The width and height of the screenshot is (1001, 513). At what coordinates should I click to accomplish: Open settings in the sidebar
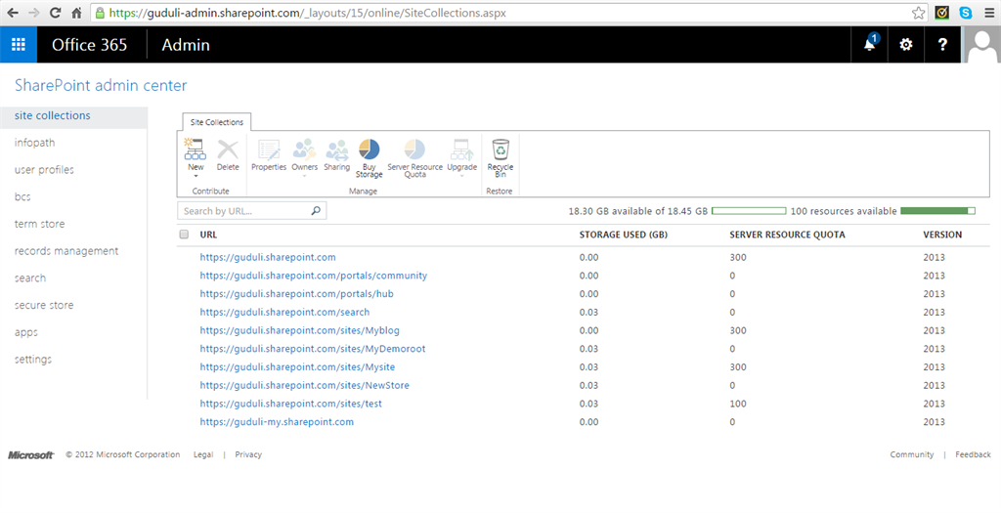[x=33, y=360]
